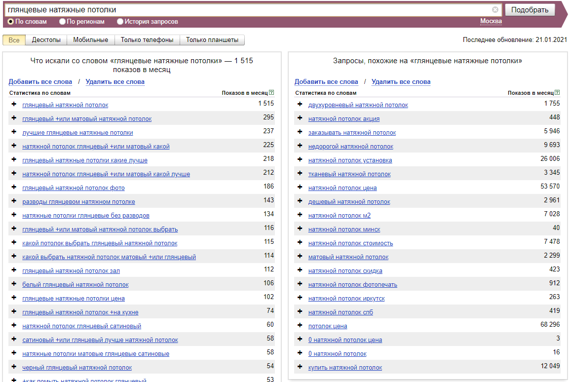Add 'натяжной потолок фотопечать' with plus icon
570x382 pixels.
click(300, 283)
